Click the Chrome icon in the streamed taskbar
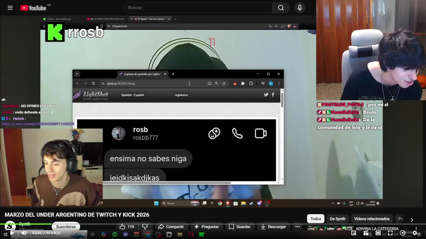 220,203
